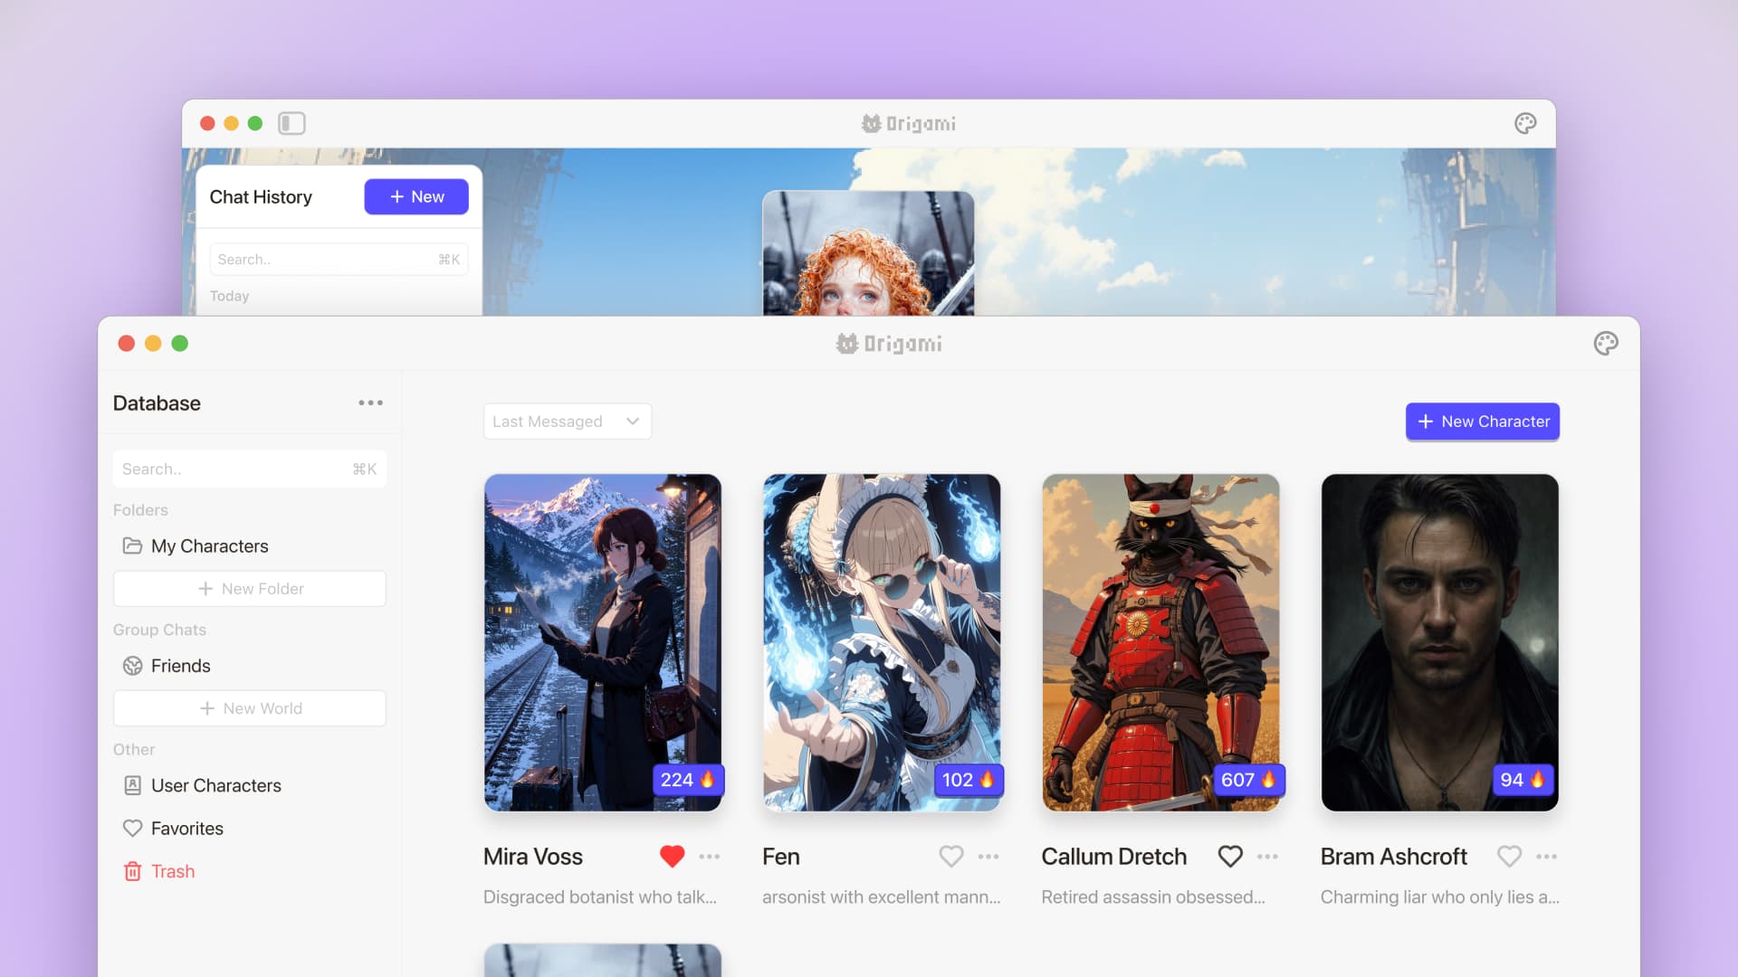The height and width of the screenshot is (977, 1738).
Task: Click the Group Chats section label
Action: tap(159, 630)
